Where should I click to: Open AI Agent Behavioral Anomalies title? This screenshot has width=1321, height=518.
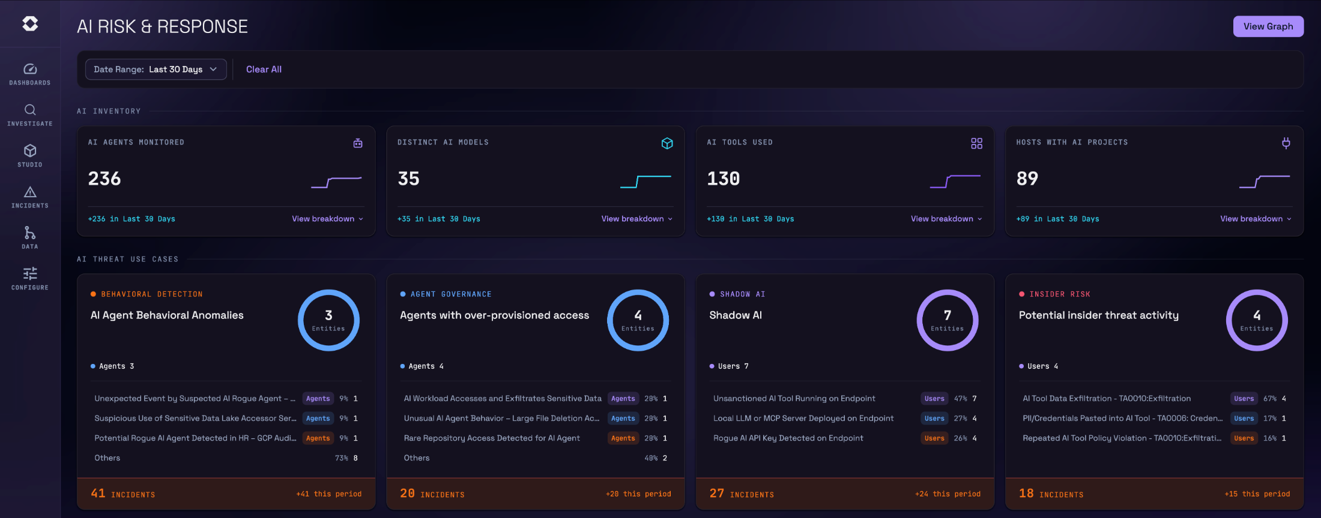click(167, 315)
